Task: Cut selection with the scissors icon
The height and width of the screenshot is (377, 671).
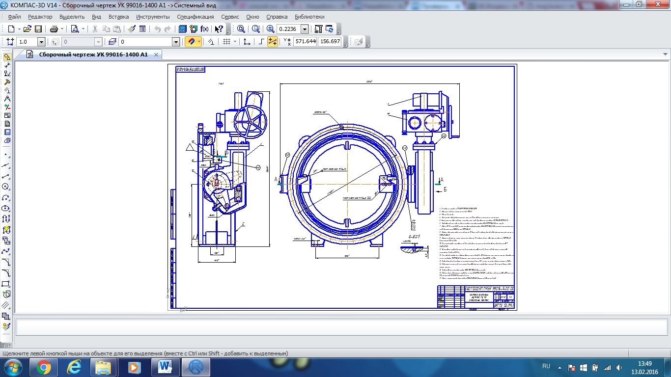Action: pos(95,29)
